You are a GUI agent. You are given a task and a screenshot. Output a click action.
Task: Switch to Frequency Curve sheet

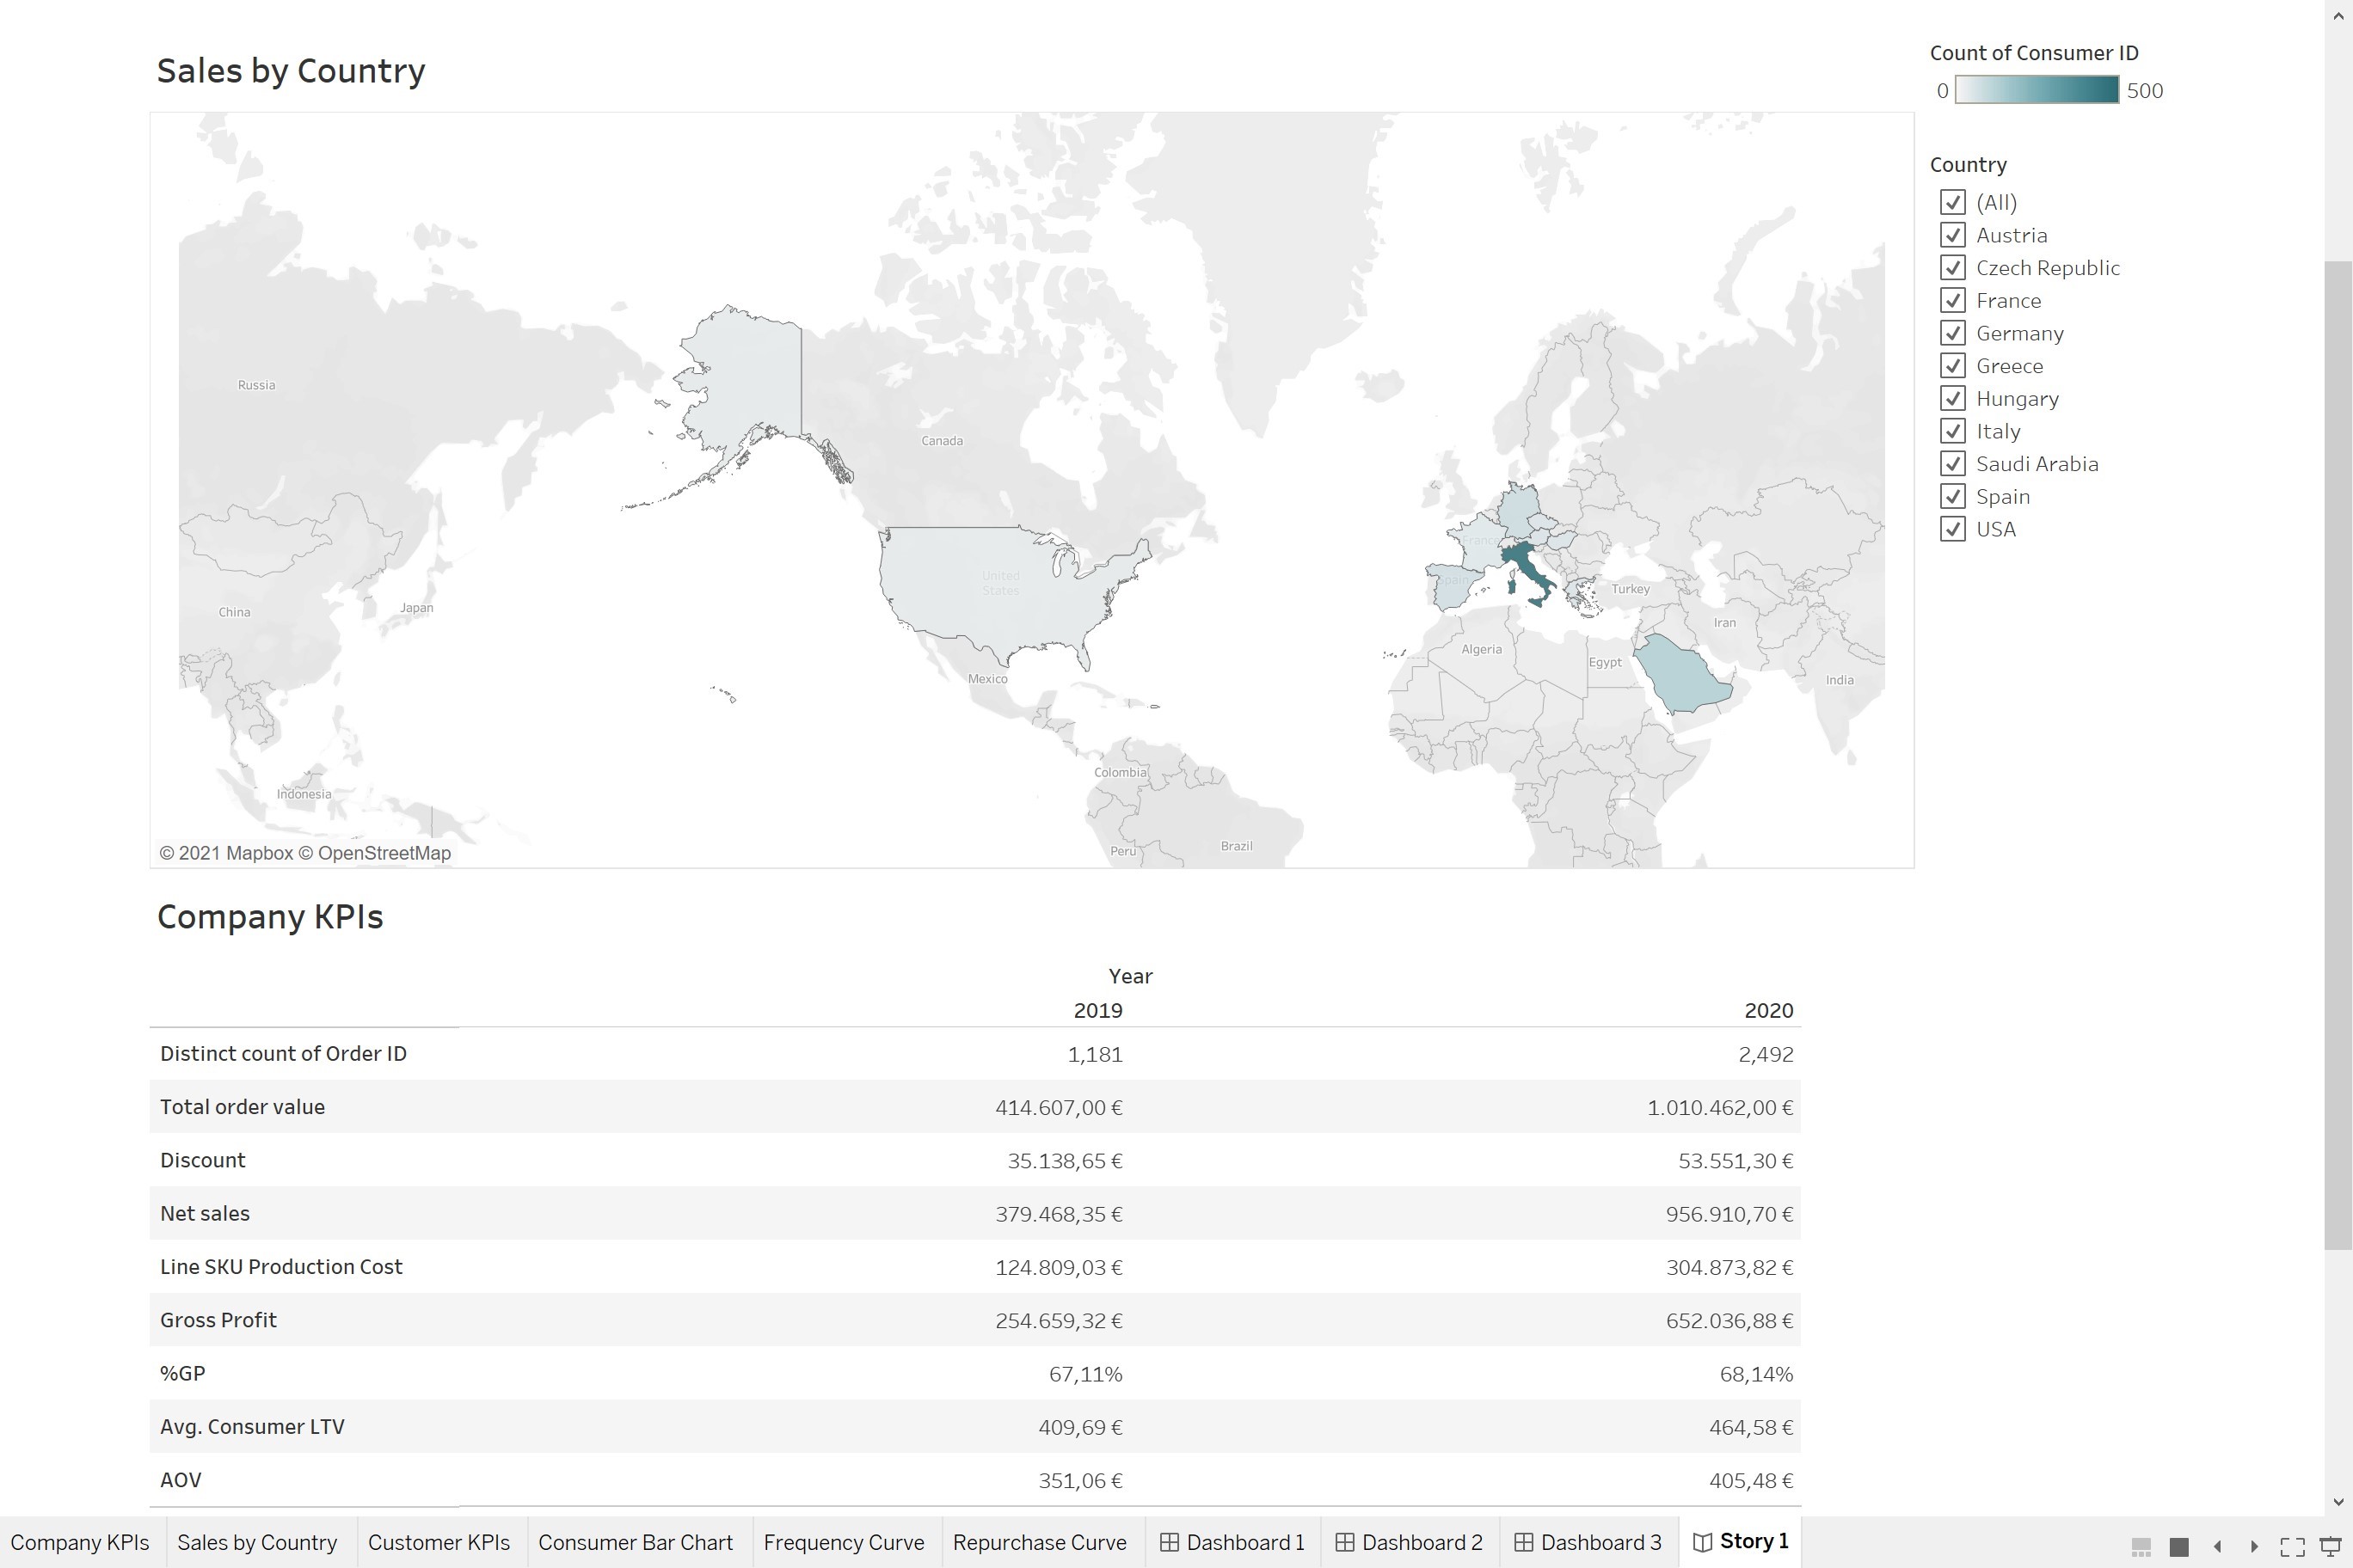844,1542
